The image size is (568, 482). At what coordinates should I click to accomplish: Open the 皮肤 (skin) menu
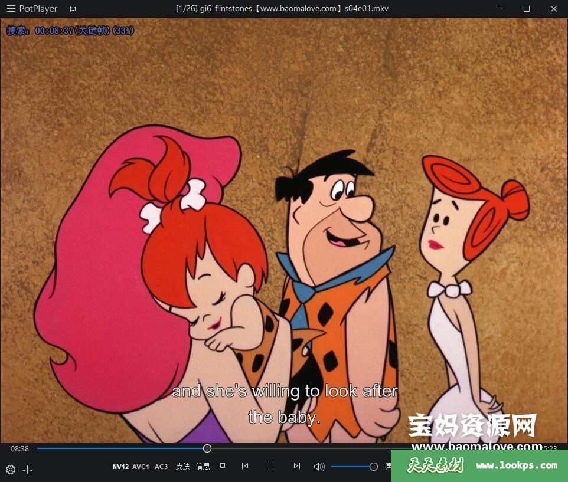point(182,466)
